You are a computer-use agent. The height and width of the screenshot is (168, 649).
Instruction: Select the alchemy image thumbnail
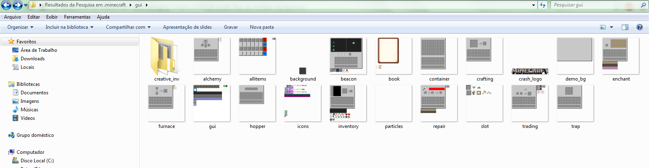coord(212,56)
